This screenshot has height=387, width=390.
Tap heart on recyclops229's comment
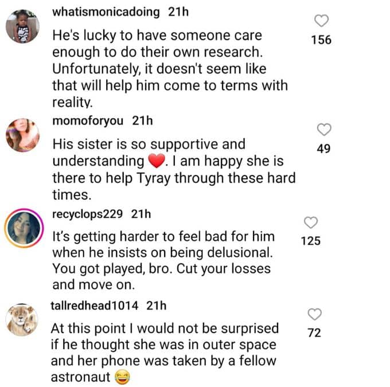coord(311,222)
